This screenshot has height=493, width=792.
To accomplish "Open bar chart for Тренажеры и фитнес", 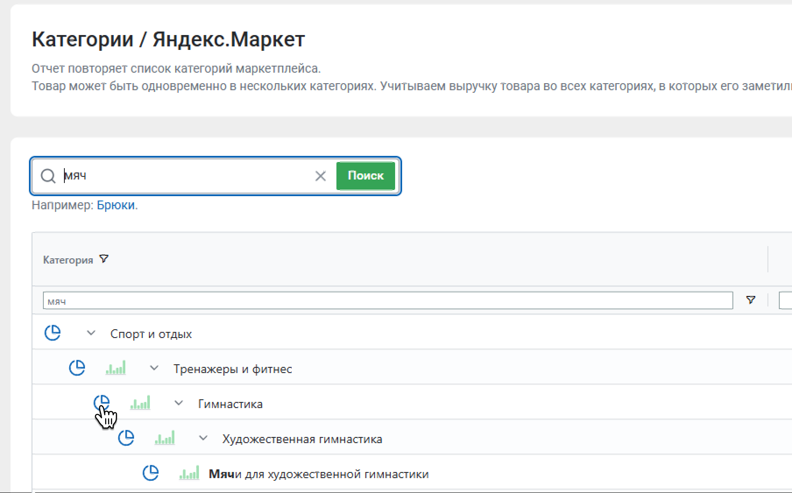I will tap(116, 367).
